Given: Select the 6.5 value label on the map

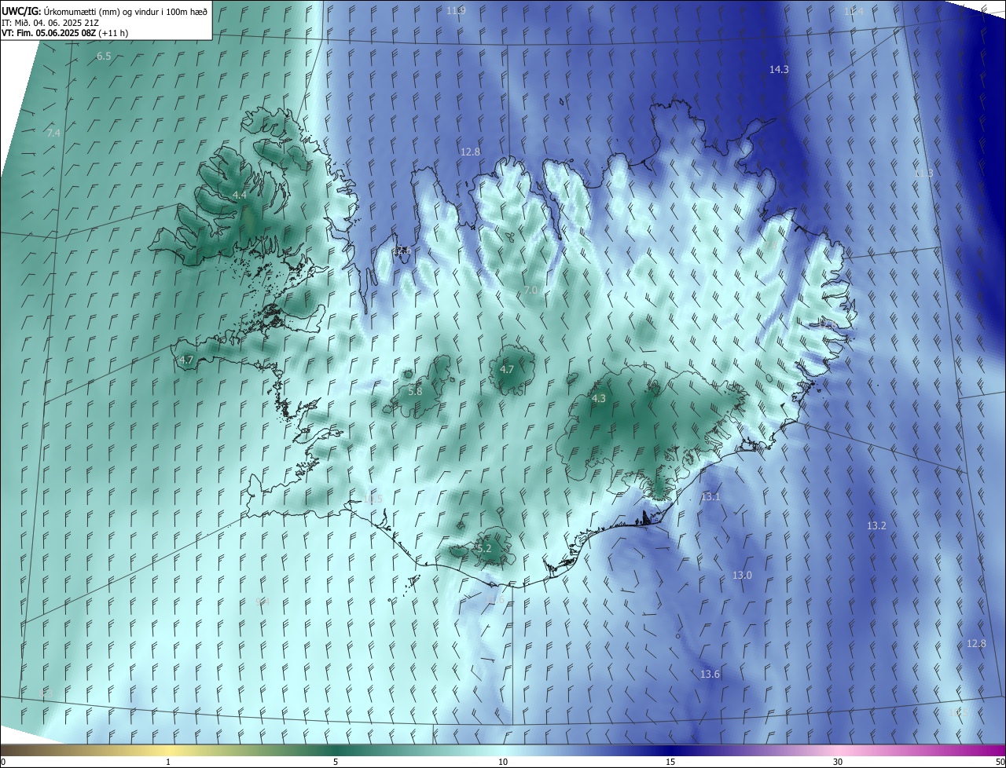Looking at the screenshot, I should [x=104, y=57].
